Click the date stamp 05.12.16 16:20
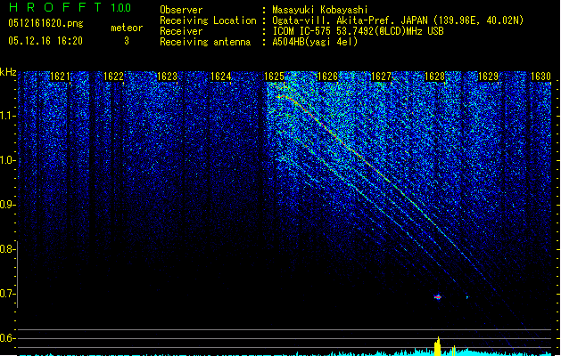 coord(45,41)
